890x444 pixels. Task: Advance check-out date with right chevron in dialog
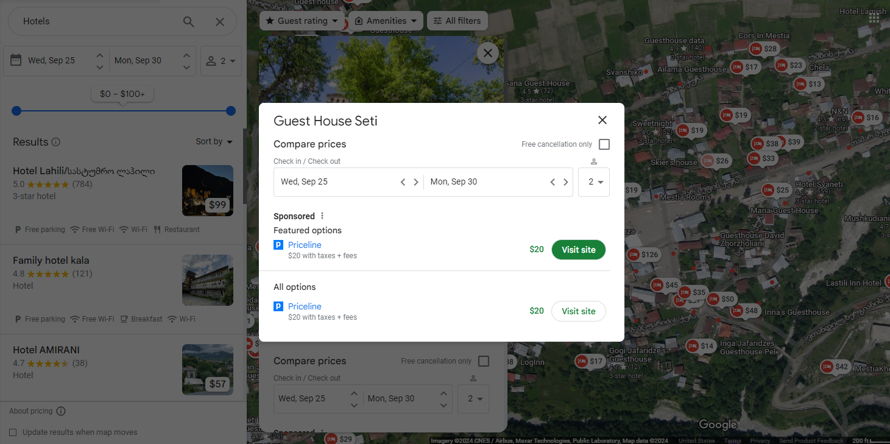(x=566, y=182)
